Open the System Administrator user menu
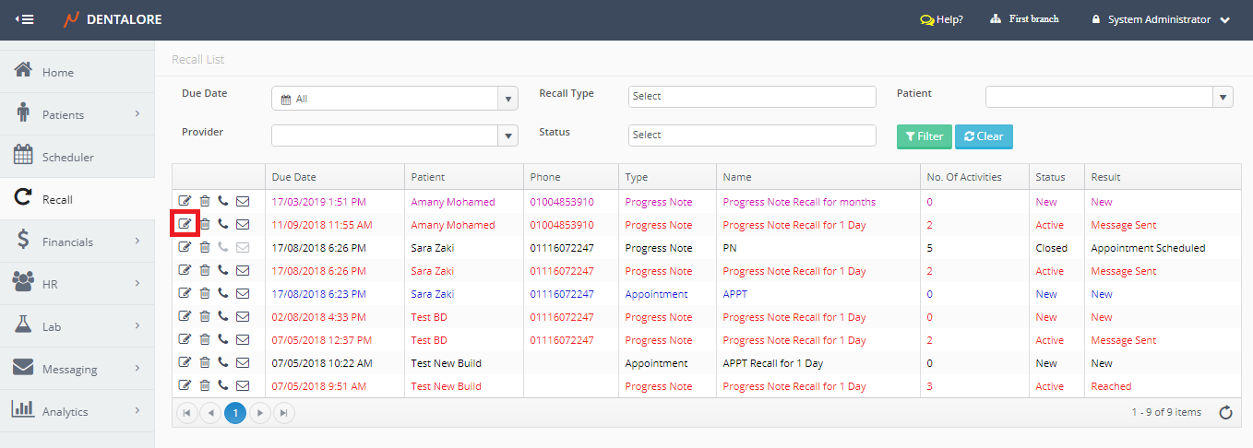 point(1161,19)
